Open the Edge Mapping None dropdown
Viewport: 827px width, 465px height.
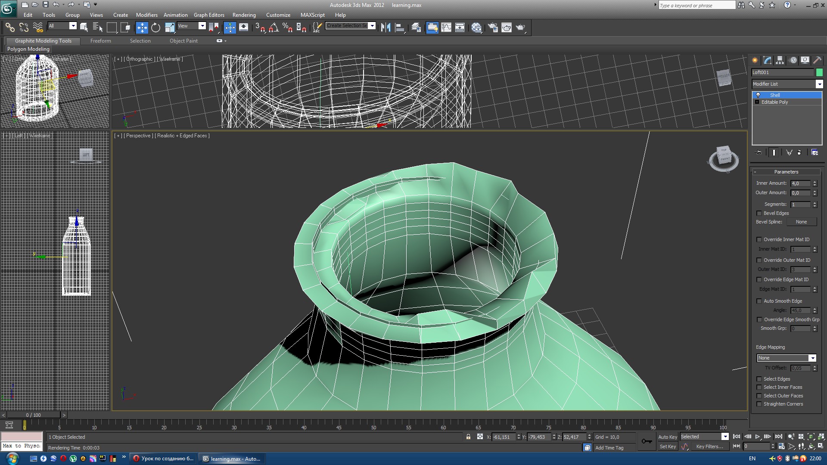coord(812,358)
